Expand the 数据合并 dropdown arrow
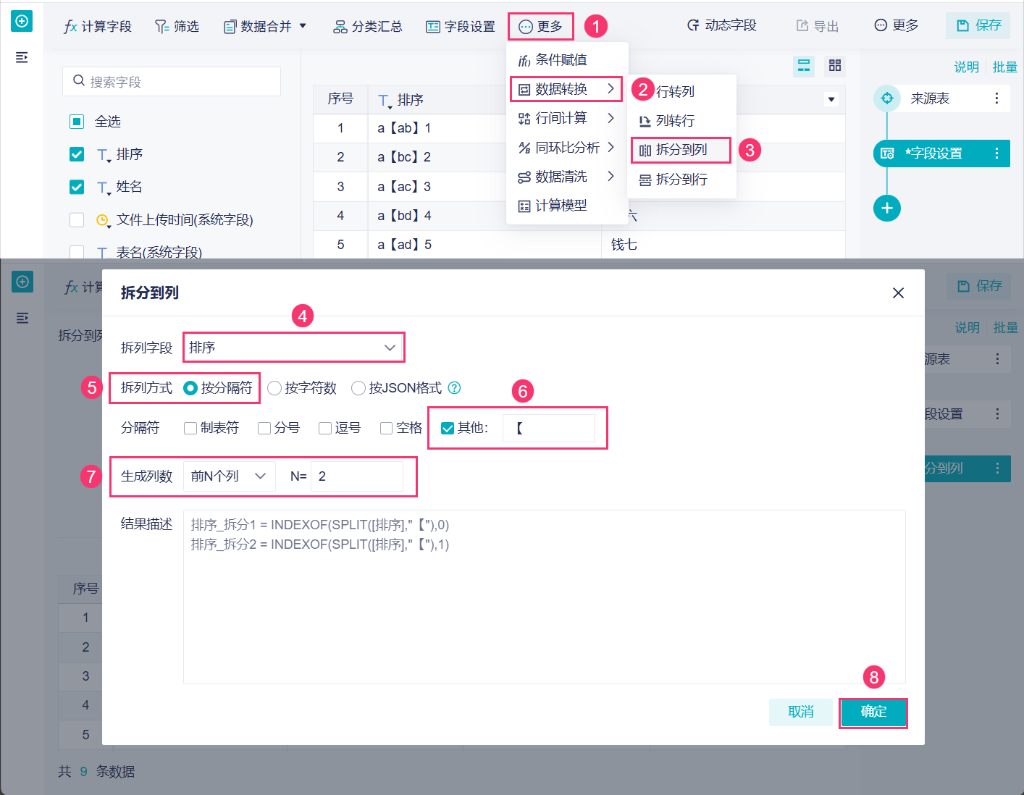This screenshot has width=1024, height=795. tap(303, 26)
